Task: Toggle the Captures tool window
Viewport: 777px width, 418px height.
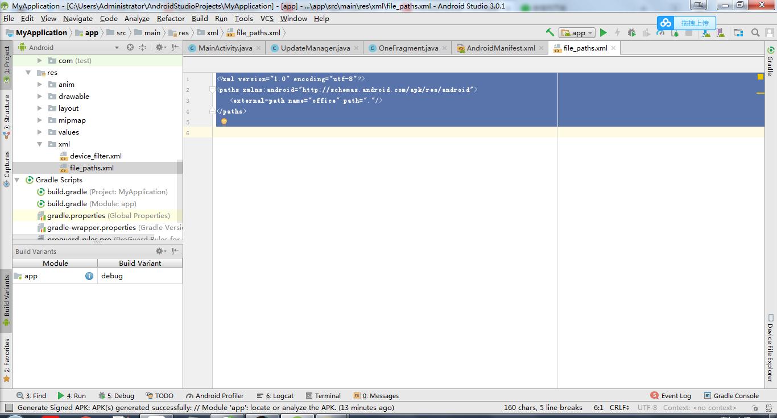Action: click(7, 169)
